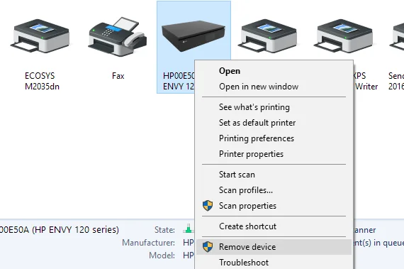Select the ECOSYS M2035dn printer icon

(x=40, y=35)
